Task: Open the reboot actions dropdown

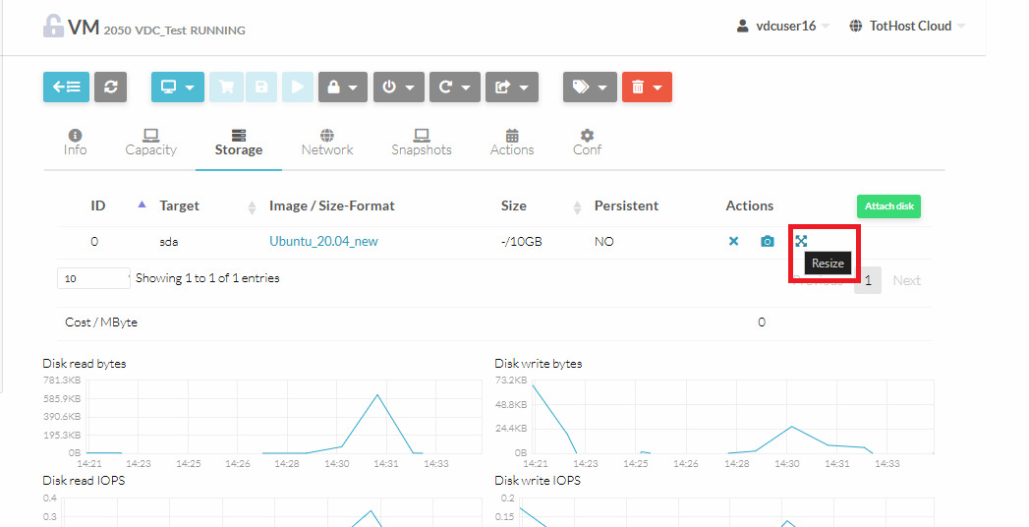Action: (455, 87)
